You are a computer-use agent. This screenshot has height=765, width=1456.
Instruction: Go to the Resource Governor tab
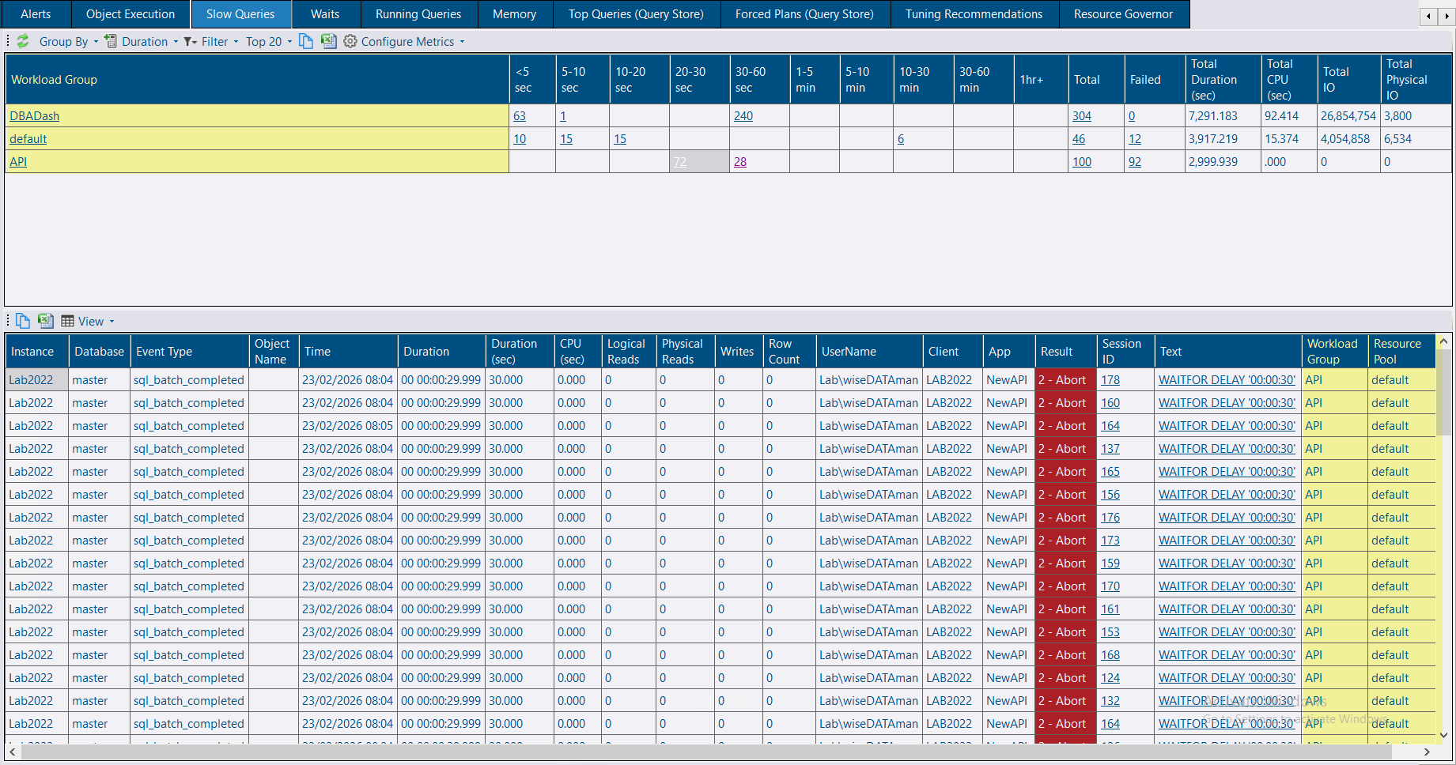pyautogui.click(x=1123, y=14)
